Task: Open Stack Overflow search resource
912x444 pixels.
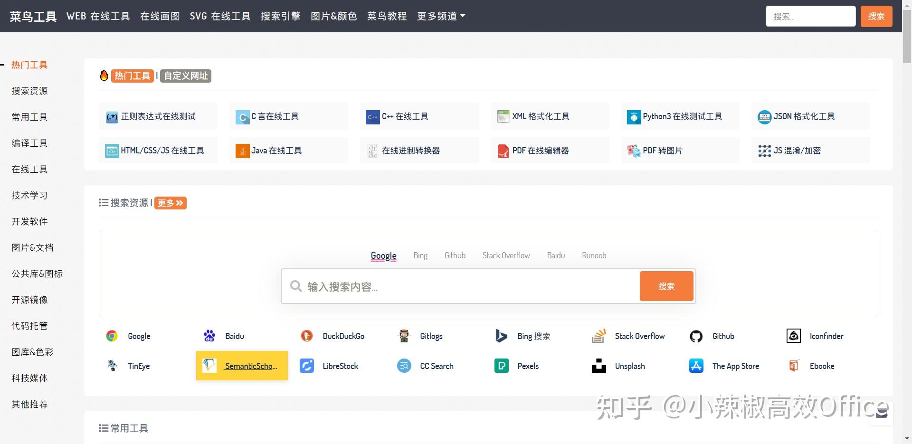Action: point(639,336)
